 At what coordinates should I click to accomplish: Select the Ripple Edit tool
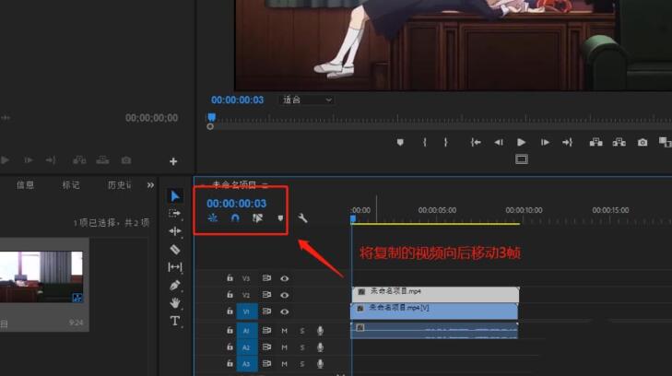(175, 231)
